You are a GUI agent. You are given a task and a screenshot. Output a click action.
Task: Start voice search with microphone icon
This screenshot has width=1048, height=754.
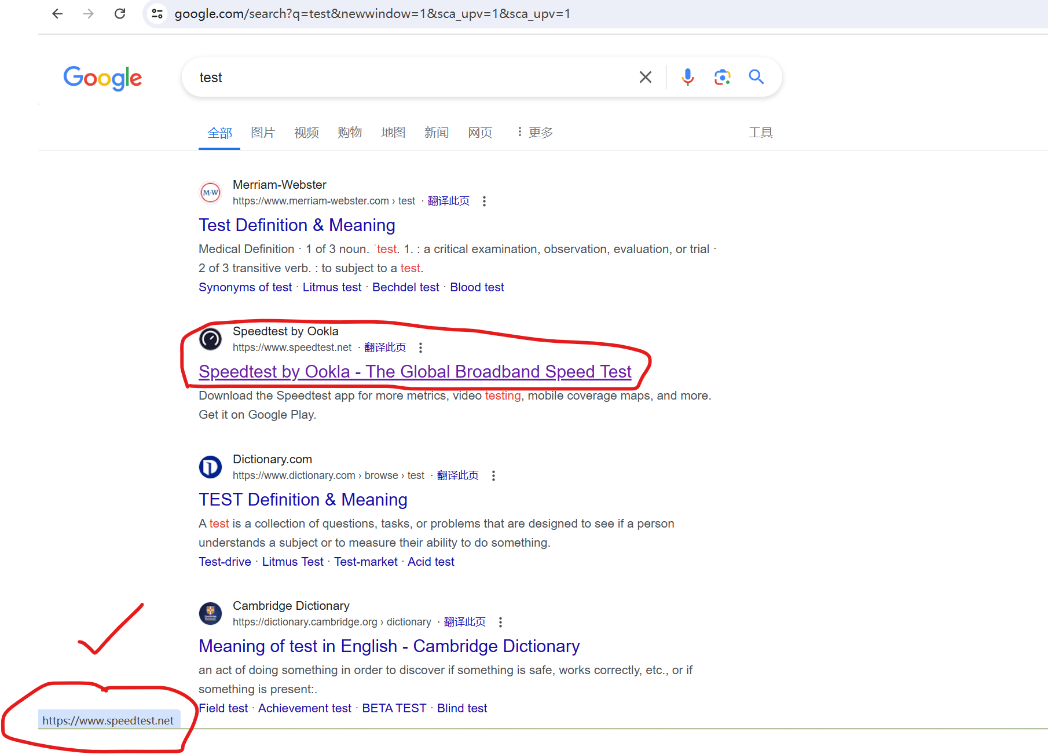[687, 77]
